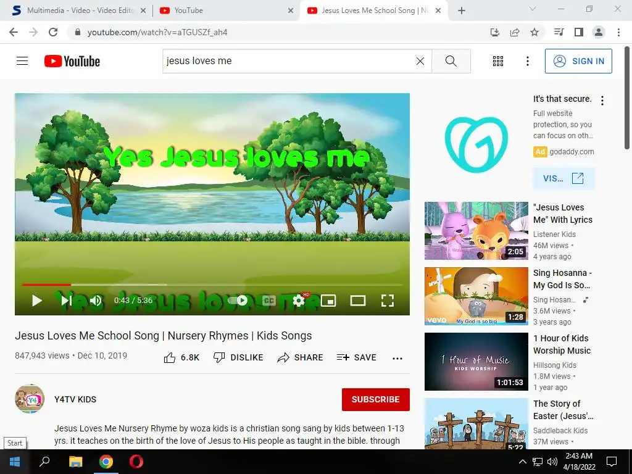This screenshot has width=632, height=474.
Task: Mute the video volume speaker icon
Action: 96,301
